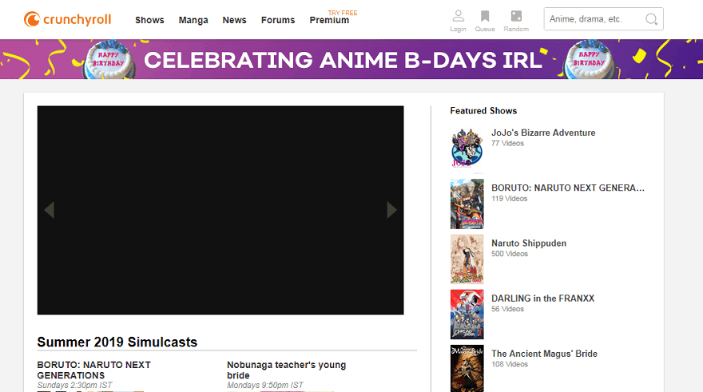Viewport: 703px width, 392px height.
Task: Open Nobunaga teacher's young bride link
Action: point(286,370)
